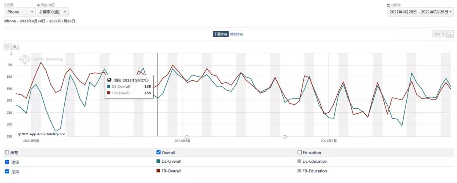Screen dimensions: 457x183
Task: Click the 天 (day) granularity button
Action: 450,34
